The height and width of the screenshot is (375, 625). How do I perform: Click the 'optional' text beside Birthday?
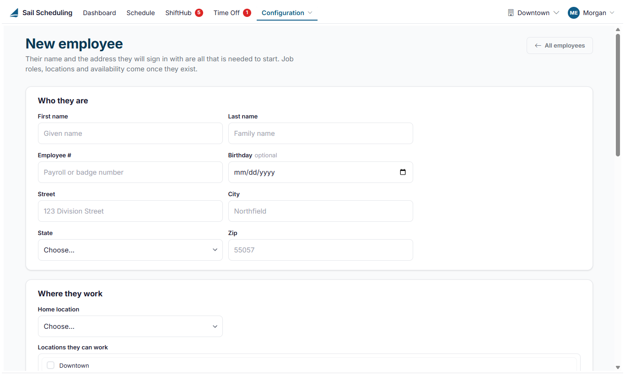266,155
